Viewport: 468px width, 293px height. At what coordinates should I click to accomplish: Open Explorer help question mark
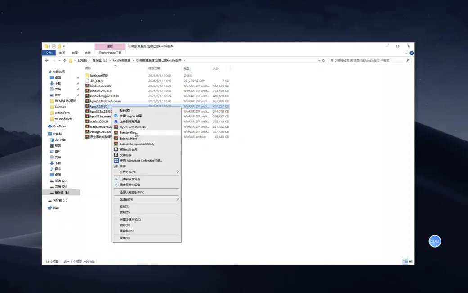pos(412,53)
